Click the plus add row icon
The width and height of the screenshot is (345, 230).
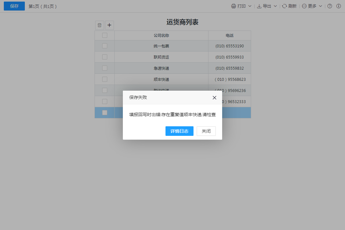[x=109, y=25]
